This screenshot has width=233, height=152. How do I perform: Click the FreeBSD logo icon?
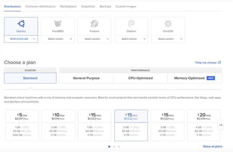coord(58,24)
